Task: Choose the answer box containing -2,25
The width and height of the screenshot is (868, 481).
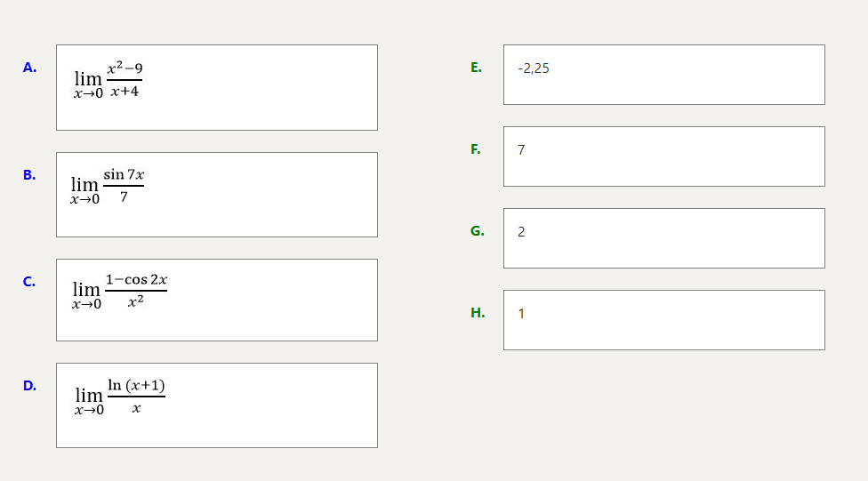Action: [x=663, y=75]
